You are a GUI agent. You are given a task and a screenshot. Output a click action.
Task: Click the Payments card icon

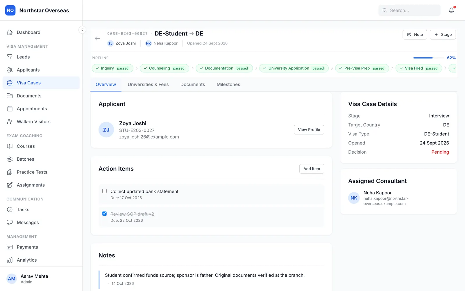(x=10, y=247)
